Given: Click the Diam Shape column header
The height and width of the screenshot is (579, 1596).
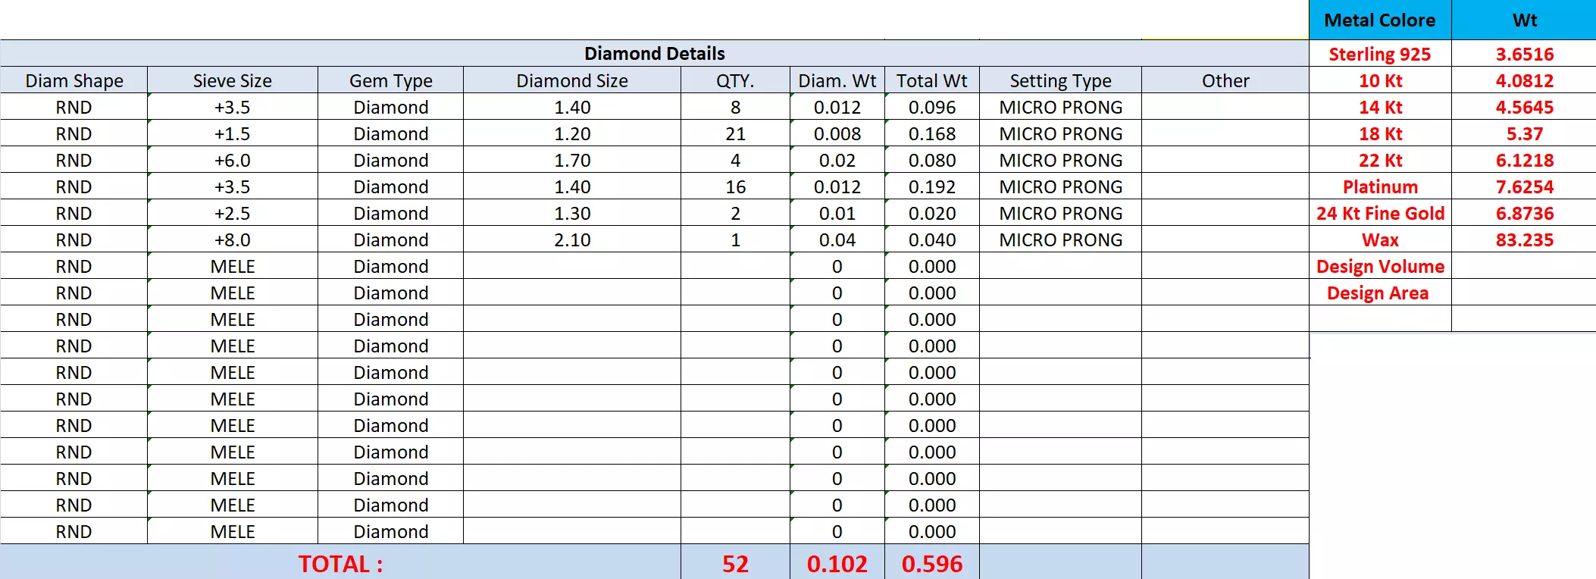Looking at the screenshot, I should (74, 80).
